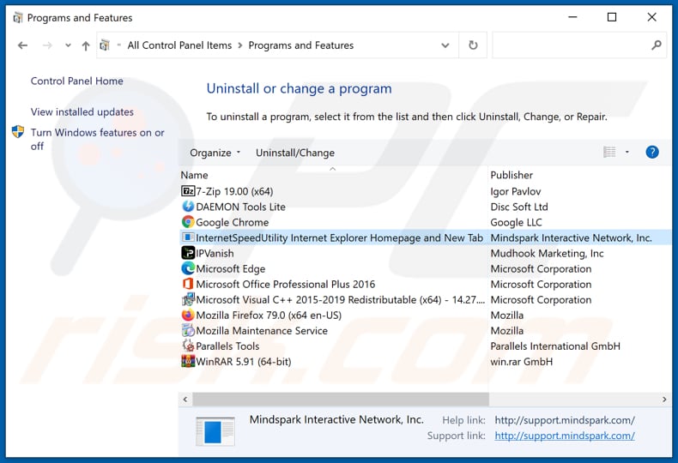The width and height of the screenshot is (678, 463).
Task: Select Parallels Tools row
Action: (x=426, y=346)
